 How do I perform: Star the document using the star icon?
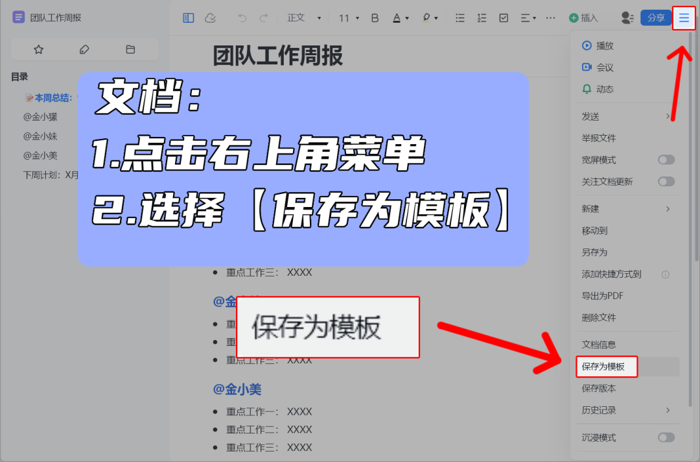38,49
